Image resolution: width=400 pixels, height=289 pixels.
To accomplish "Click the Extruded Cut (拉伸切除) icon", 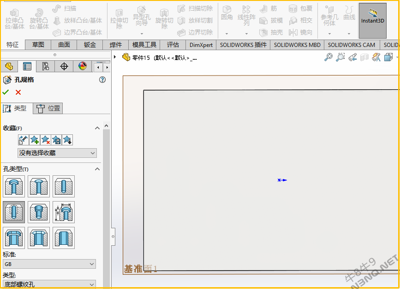I will pos(119,19).
